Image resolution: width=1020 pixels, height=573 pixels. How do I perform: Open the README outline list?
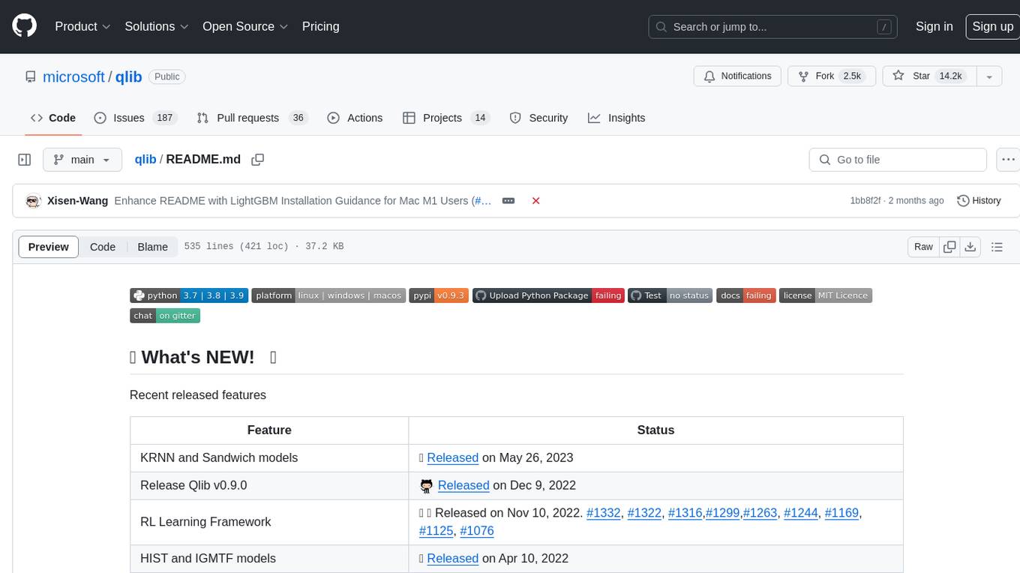coord(997,247)
